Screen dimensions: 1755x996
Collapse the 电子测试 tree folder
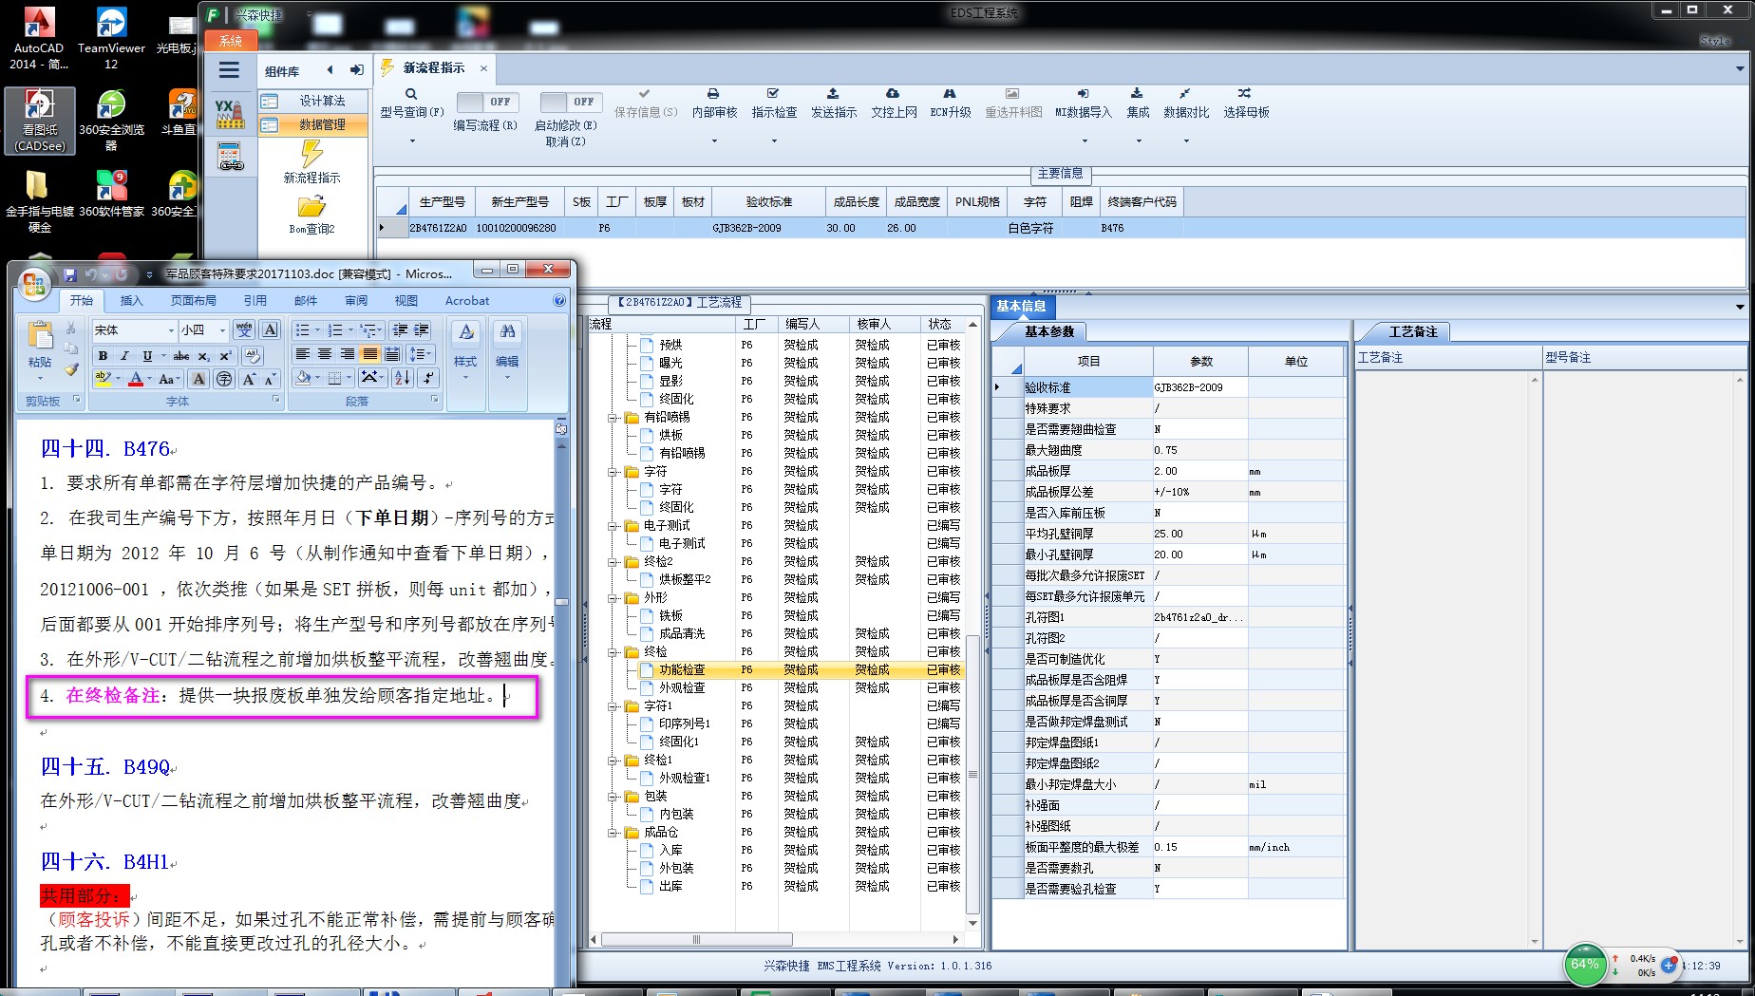click(x=613, y=526)
